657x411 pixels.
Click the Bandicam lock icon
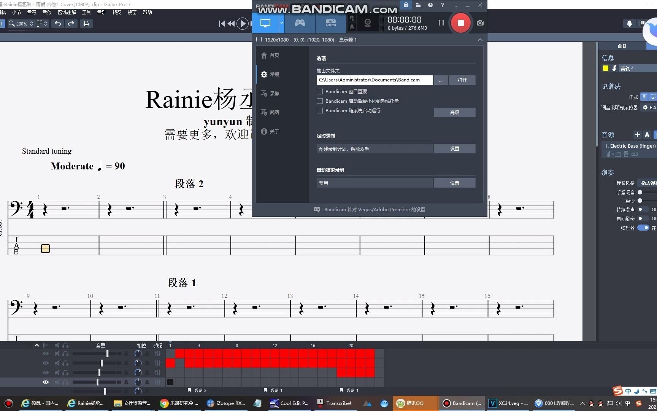[406, 5]
